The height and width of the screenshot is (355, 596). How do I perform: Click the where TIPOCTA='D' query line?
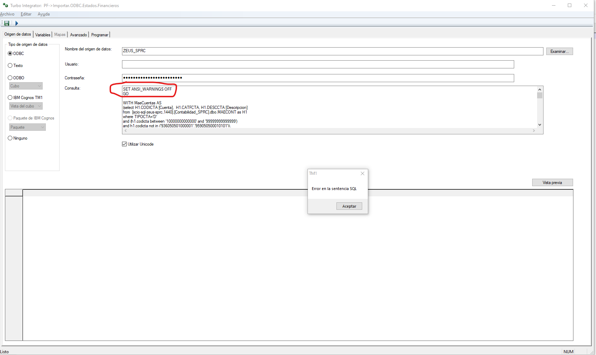point(140,117)
